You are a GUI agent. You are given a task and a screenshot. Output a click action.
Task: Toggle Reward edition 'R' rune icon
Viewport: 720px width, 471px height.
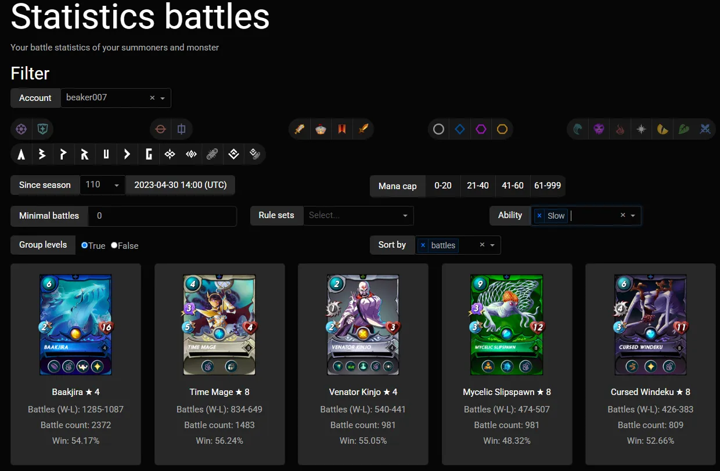(x=85, y=154)
